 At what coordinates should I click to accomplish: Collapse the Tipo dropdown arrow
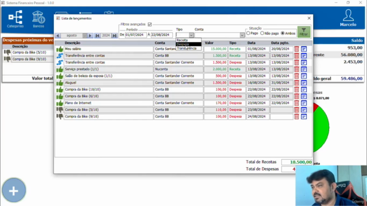click(x=191, y=35)
